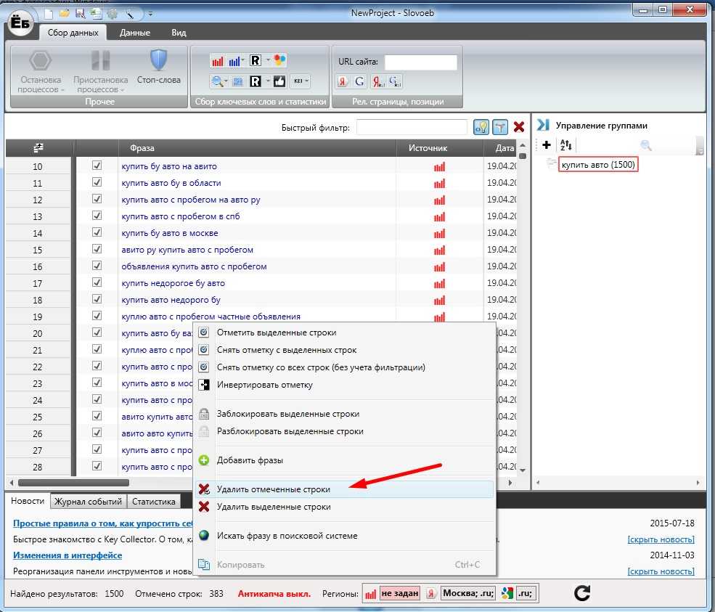The image size is (715, 612).
Task: Open the KEI dropdown in ribbon
Action: pos(301,81)
